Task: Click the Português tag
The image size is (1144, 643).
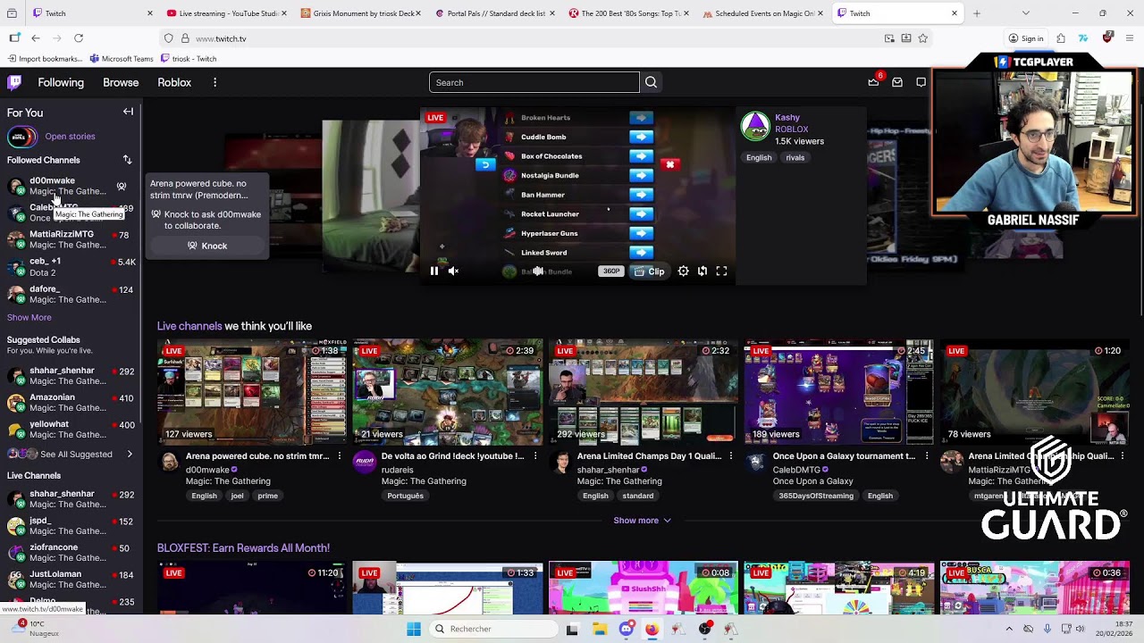Action: pyautogui.click(x=406, y=496)
